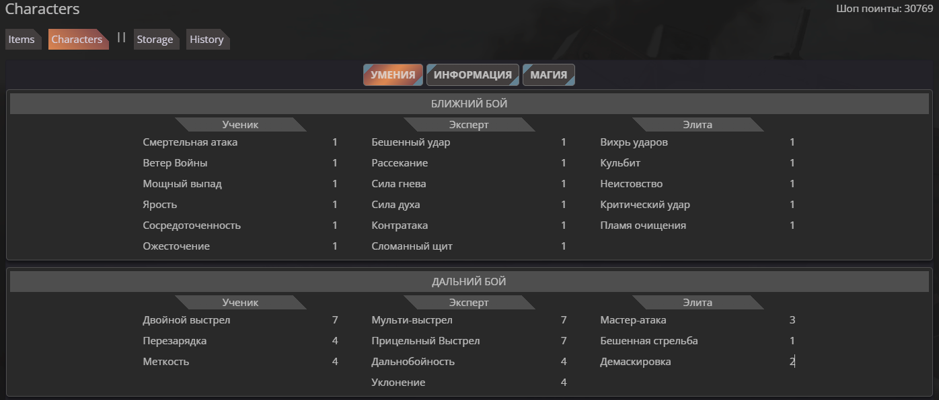Click the БЛИЖНИЙ БОЙ header
Viewport: 939px width, 400px height.
(x=470, y=104)
